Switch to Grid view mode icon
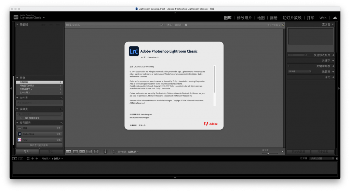The height and width of the screenshot is (192, 350). tap(68, 152)
